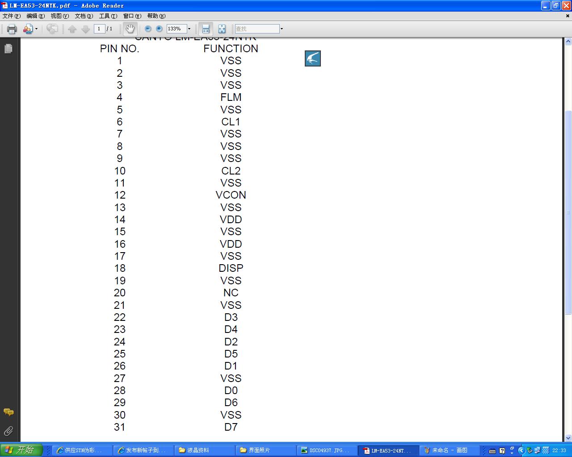
Task: Open the find options dropdown arrow
Action: point(282,29)
